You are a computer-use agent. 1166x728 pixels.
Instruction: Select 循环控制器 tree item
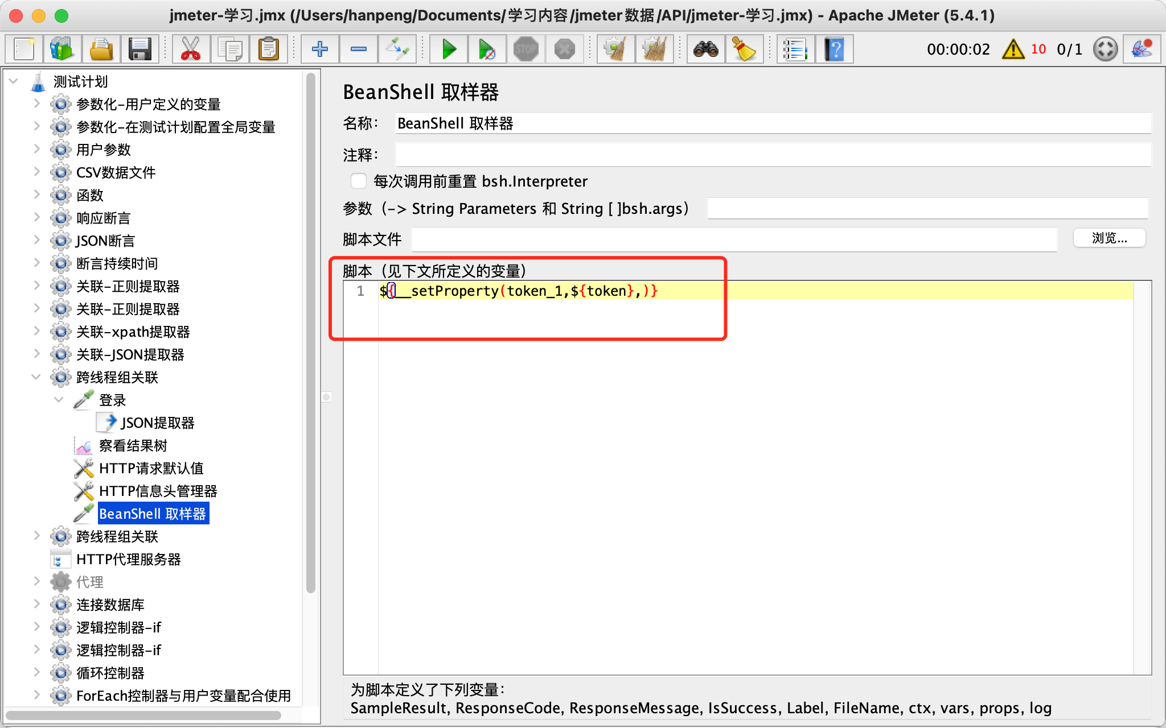click(x=110, y=673)
